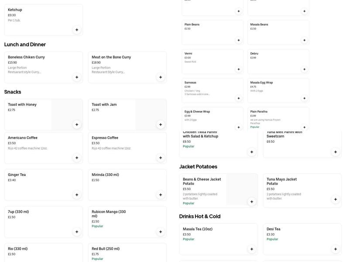Viewport: 349px width, 262px height.
Task: Add Rubicon Mango to the basket
Action: click(x=161, y=232)
